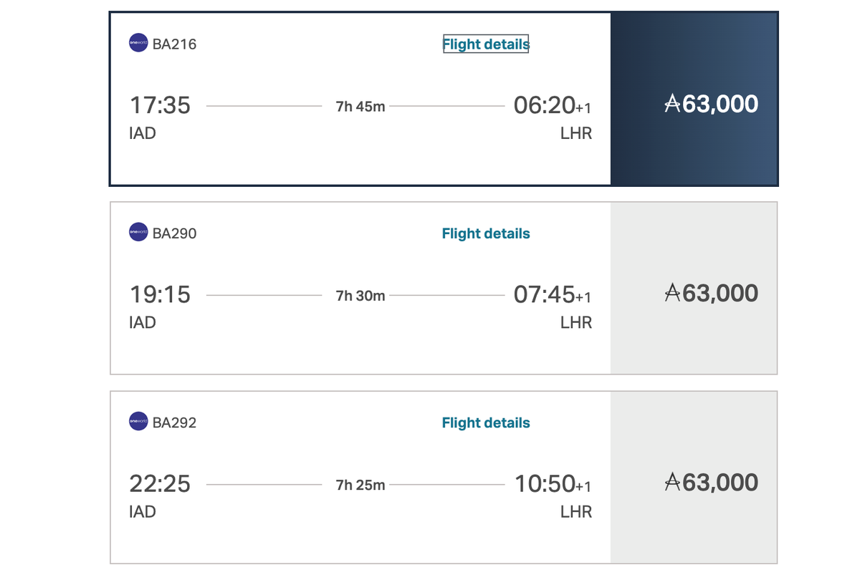The width and height of the screenshot is (860, 575).
Task: Click the oneworld logo next to BA216
Action: (x=138, y=43)
